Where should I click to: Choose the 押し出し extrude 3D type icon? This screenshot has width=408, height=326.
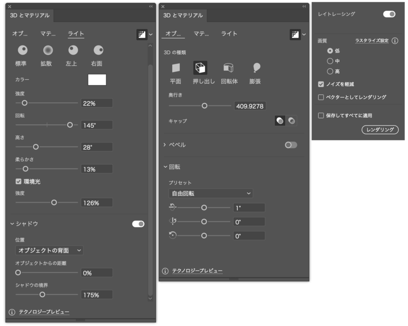pyautogui.click(x=200, y=68)
